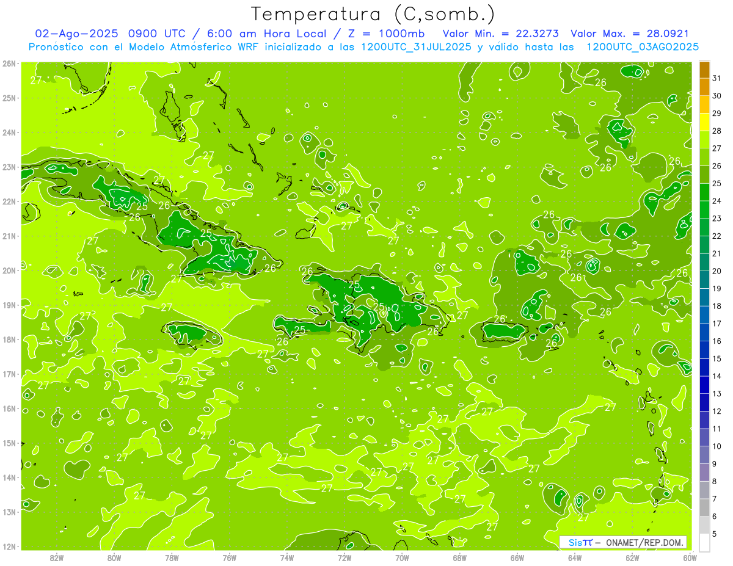Click the brown swatch atop the color scale
Image resolution: width=733 pixels, height=566 pixels.
coord(704,70)
